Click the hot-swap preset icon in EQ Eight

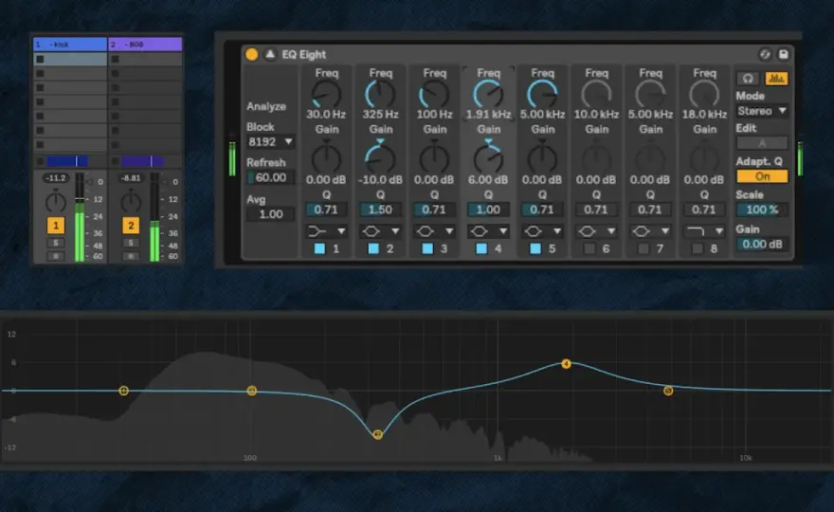click(765, 54)
